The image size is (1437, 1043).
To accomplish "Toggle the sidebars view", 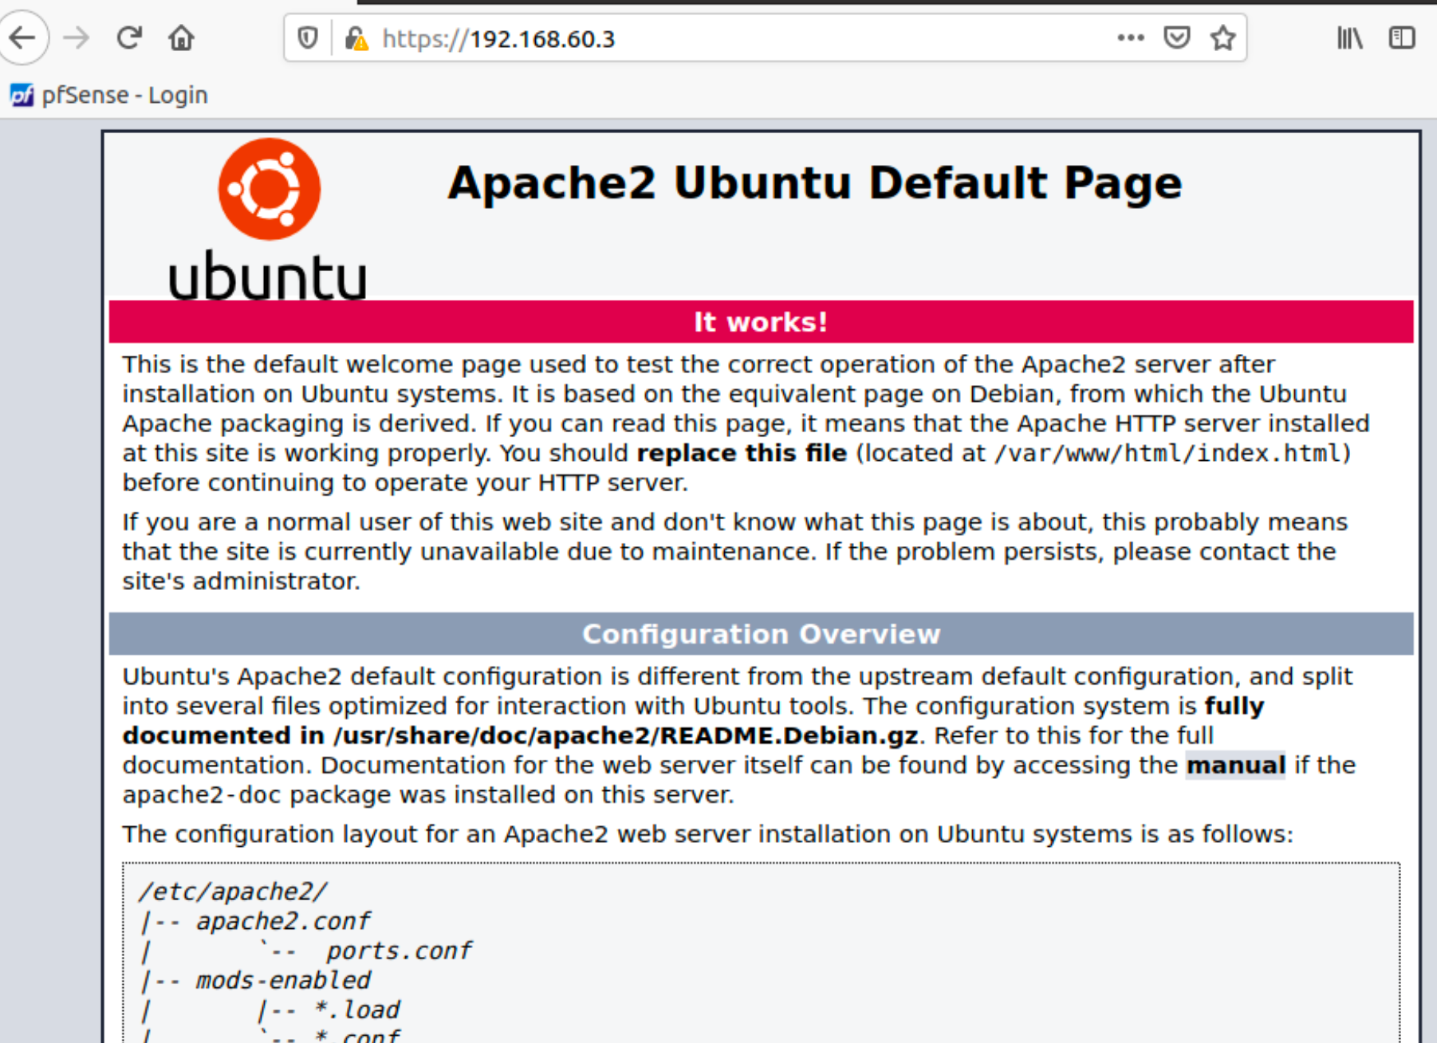I will point(1402,37).
